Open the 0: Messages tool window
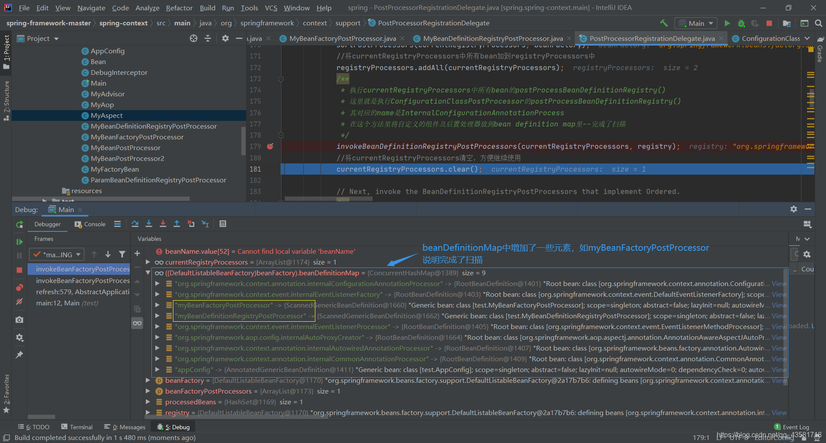The width and height of the screenshot is (826, 443). click(x=125, y=427)
